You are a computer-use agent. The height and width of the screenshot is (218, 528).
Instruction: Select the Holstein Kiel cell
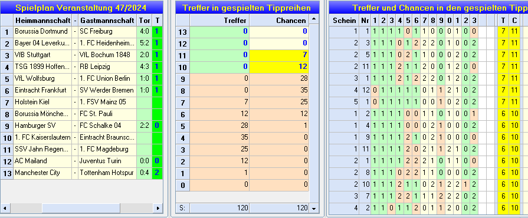click(x=42, y=103)
